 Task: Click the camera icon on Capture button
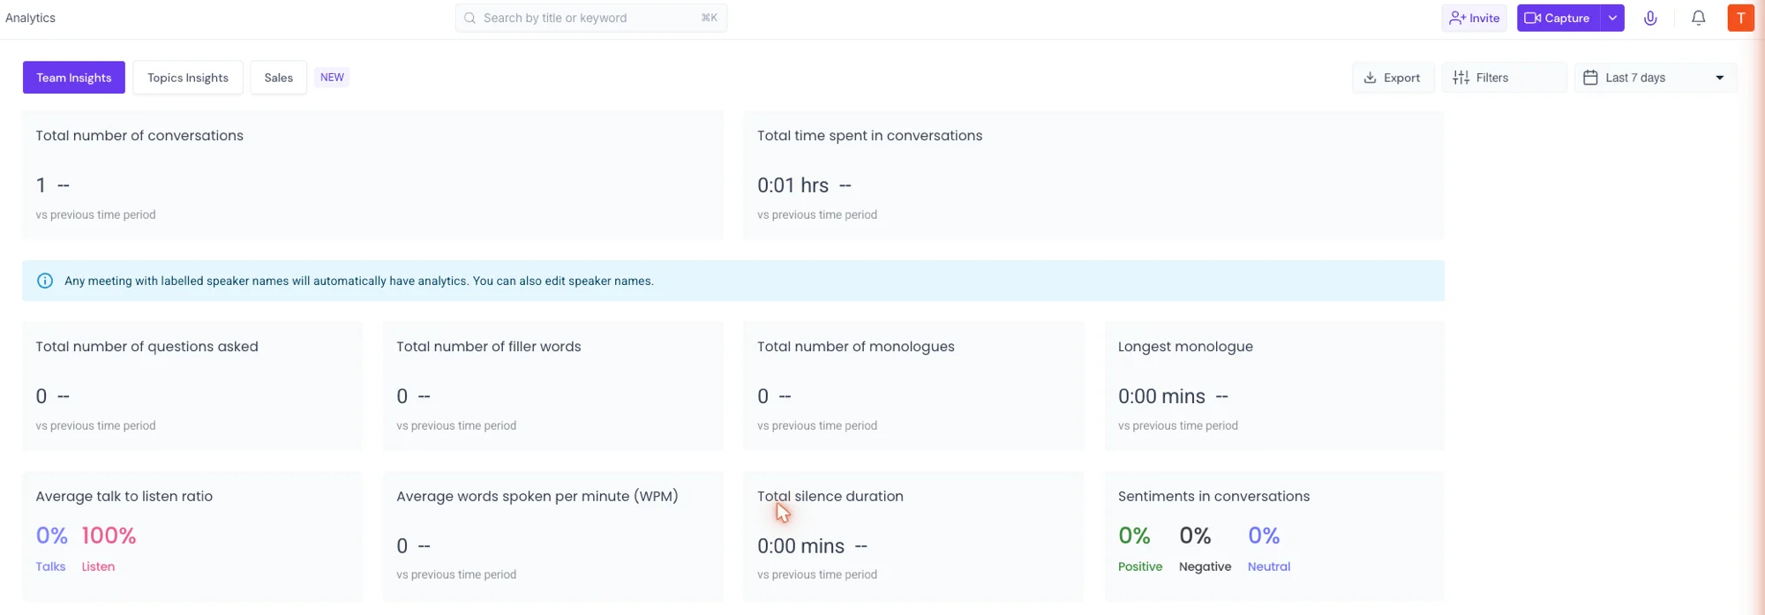[x=1532, y=18]
